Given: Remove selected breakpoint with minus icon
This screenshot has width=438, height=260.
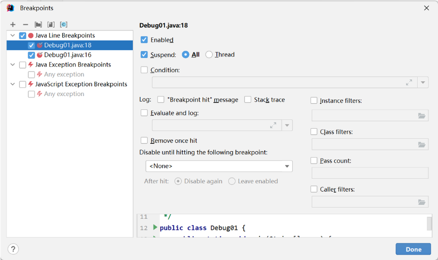Looking at the screenshot, I should click(25, 25).
